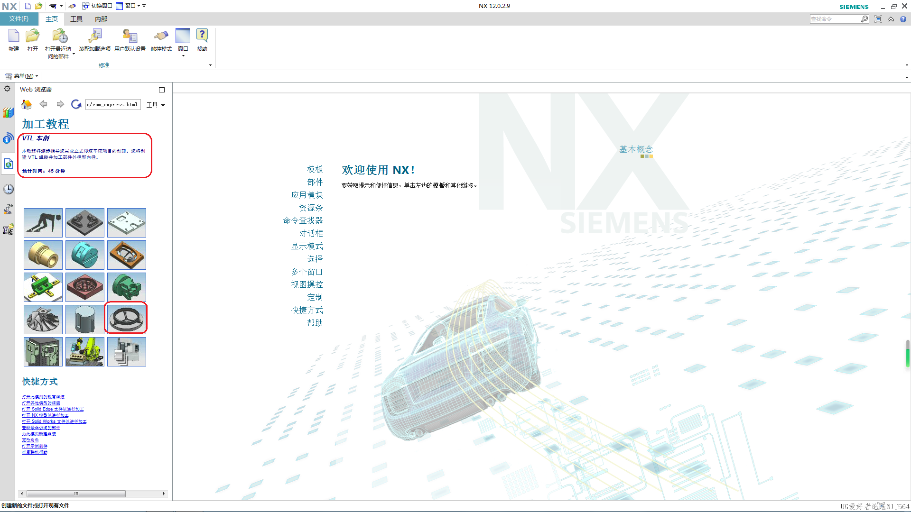
Task: Go back in the web browser panel
Action: [x=44, y=104]
